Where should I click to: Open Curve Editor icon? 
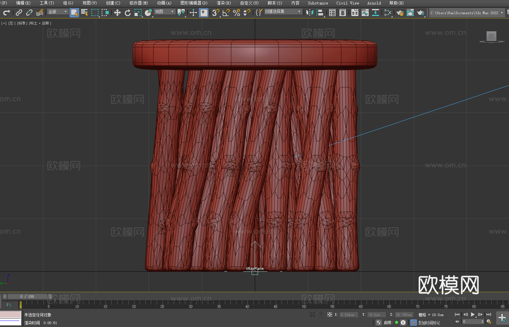click(365, 13)
